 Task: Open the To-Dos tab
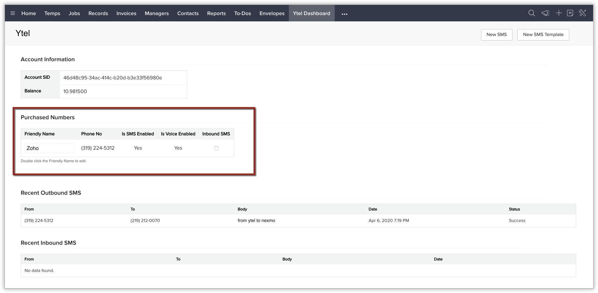pos(243,13)
